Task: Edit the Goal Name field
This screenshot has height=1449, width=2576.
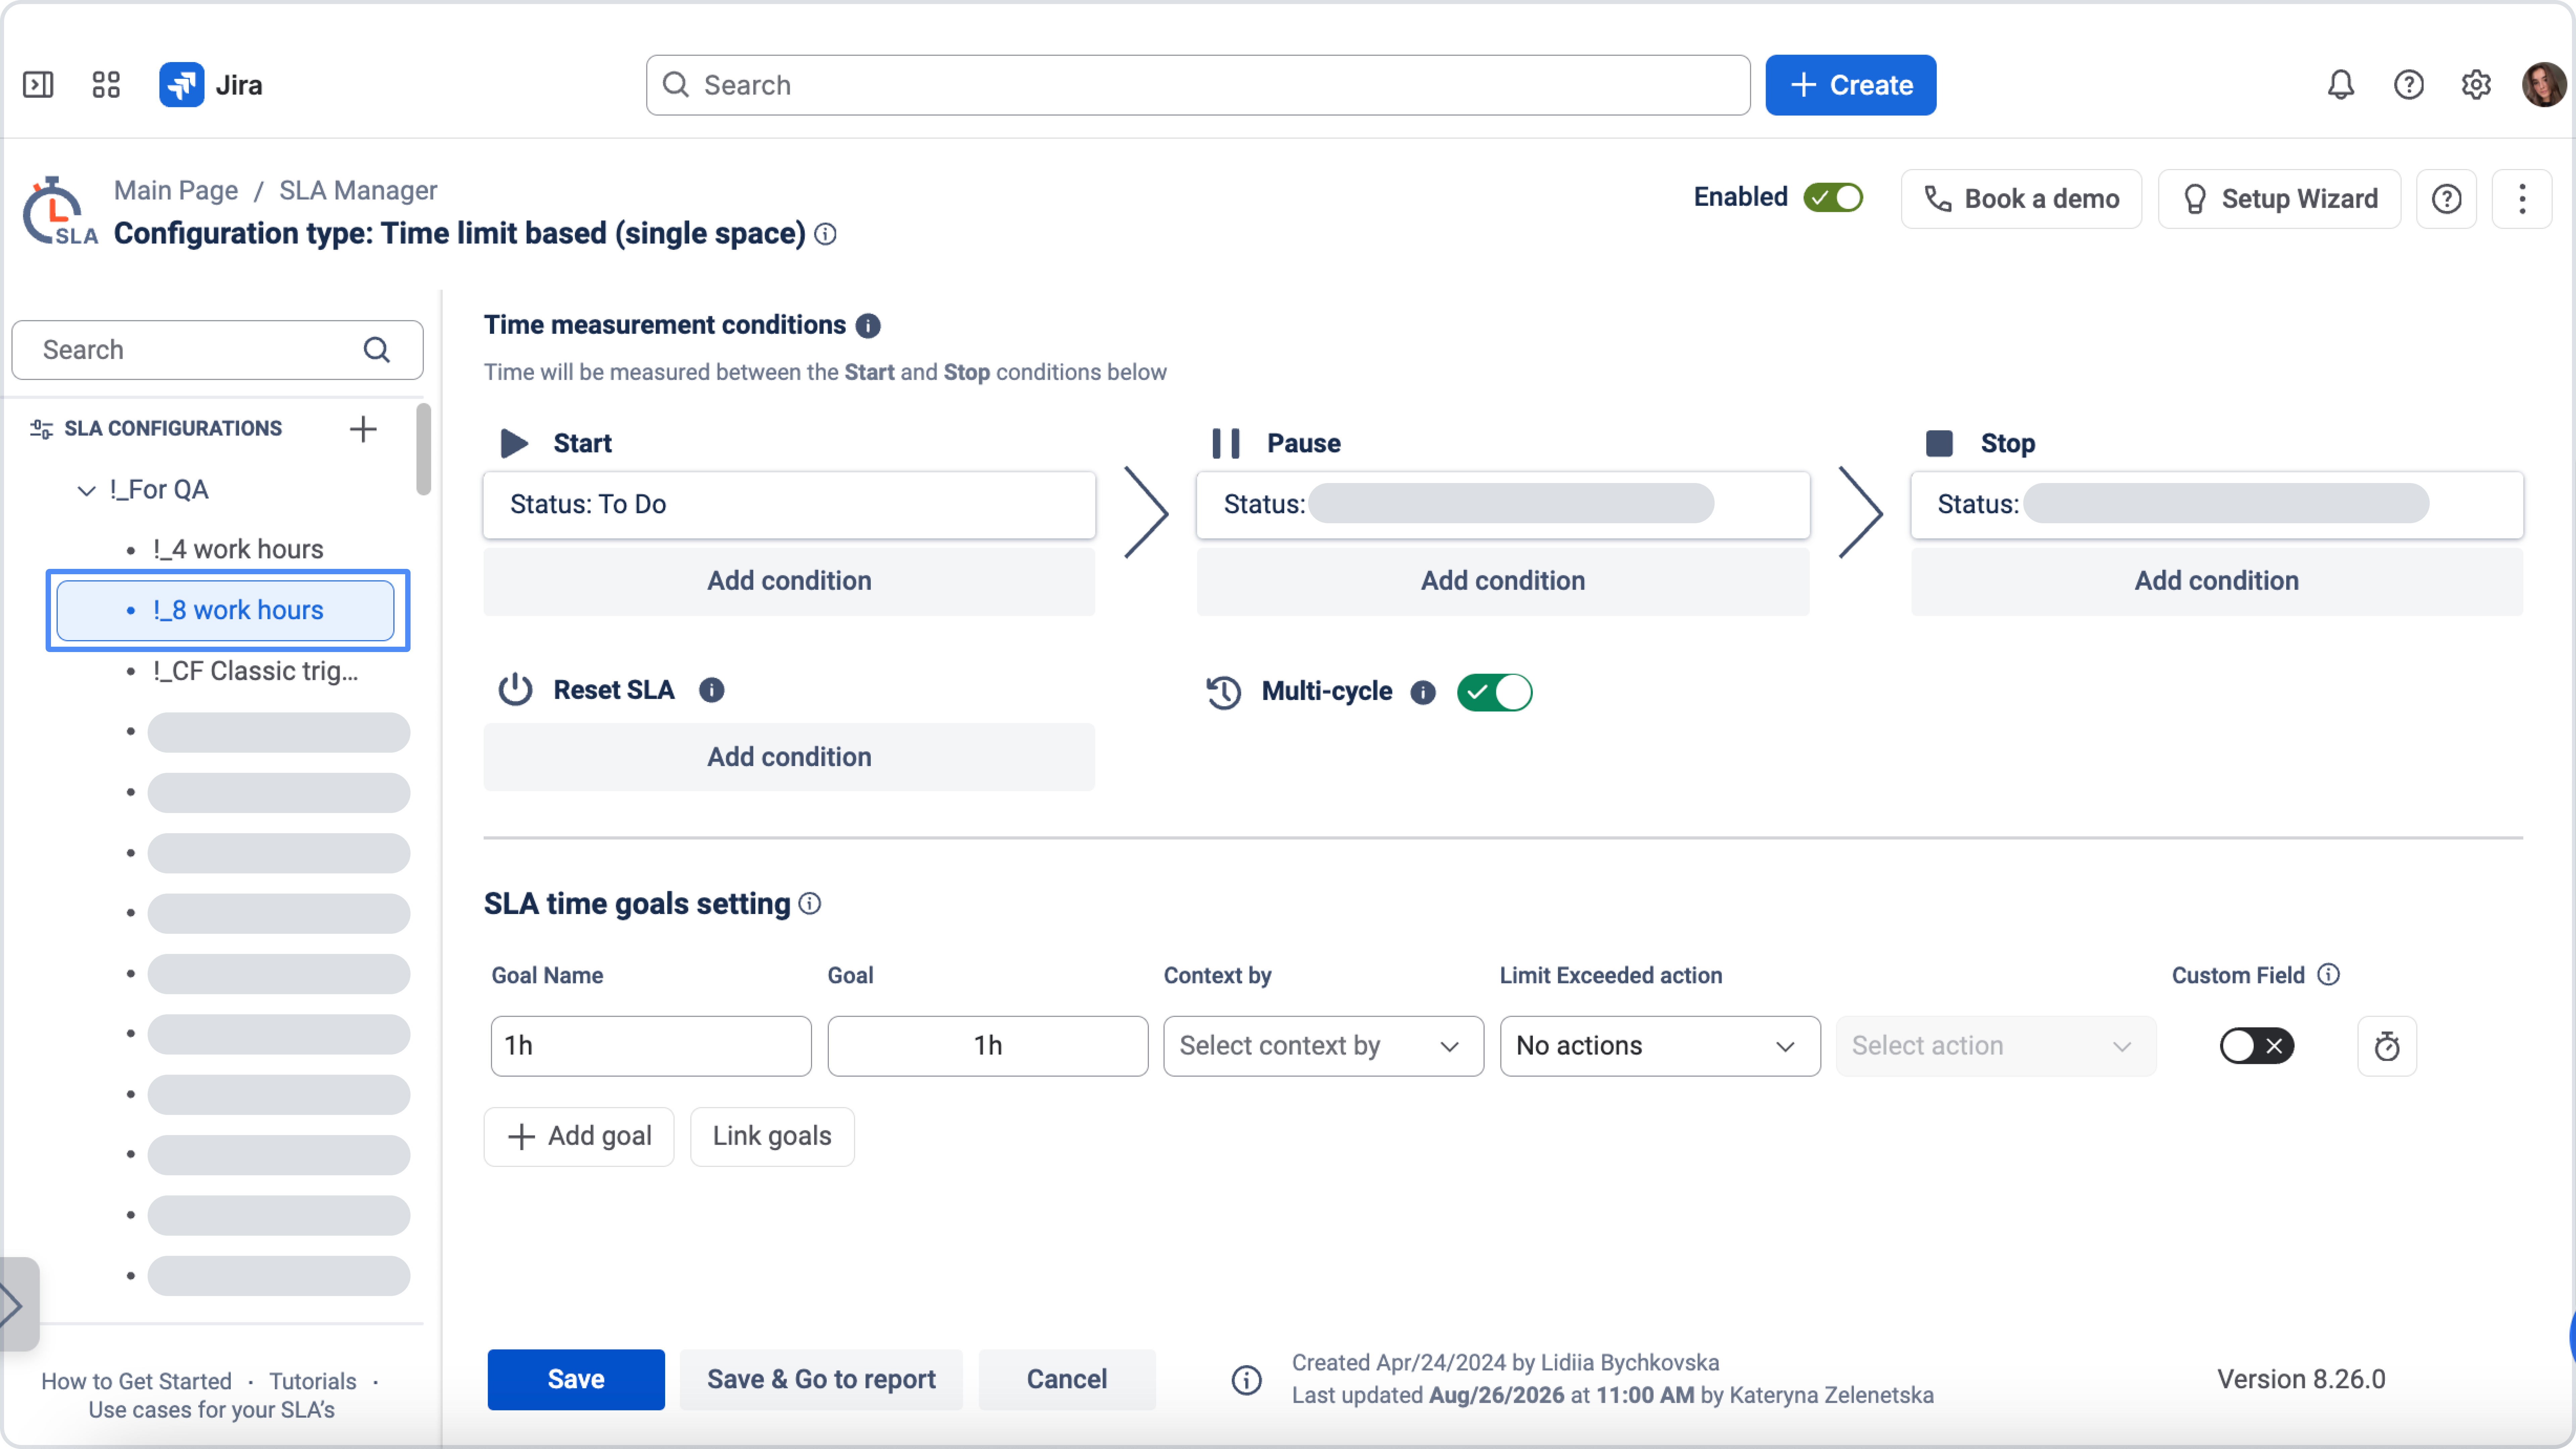Action: click(x=651, y=1046)
